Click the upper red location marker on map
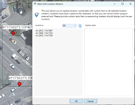The height and width of the screenshot is (105, 135). point(13,34)
